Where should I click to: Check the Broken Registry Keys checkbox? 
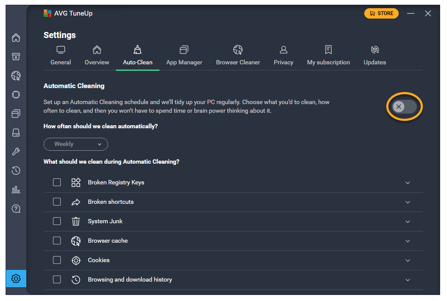tap(57, 182)
